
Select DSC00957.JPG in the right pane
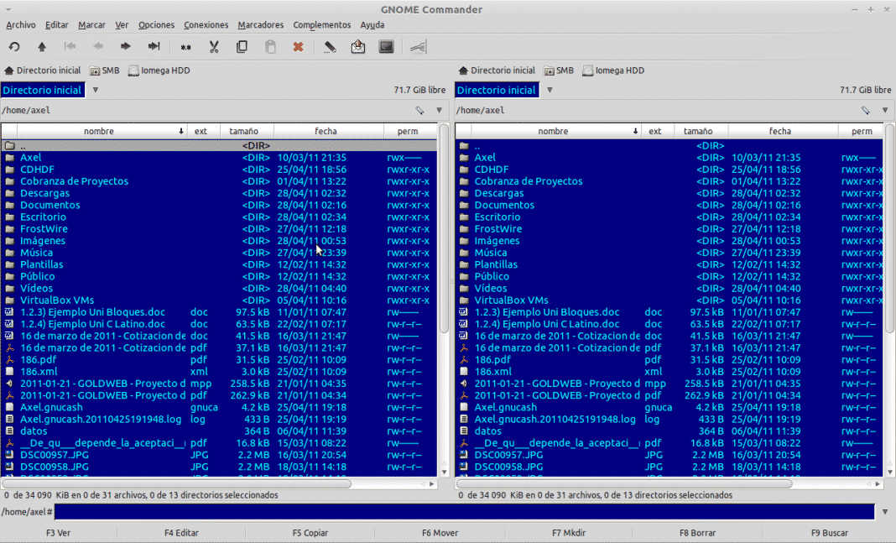click(669, 455)
